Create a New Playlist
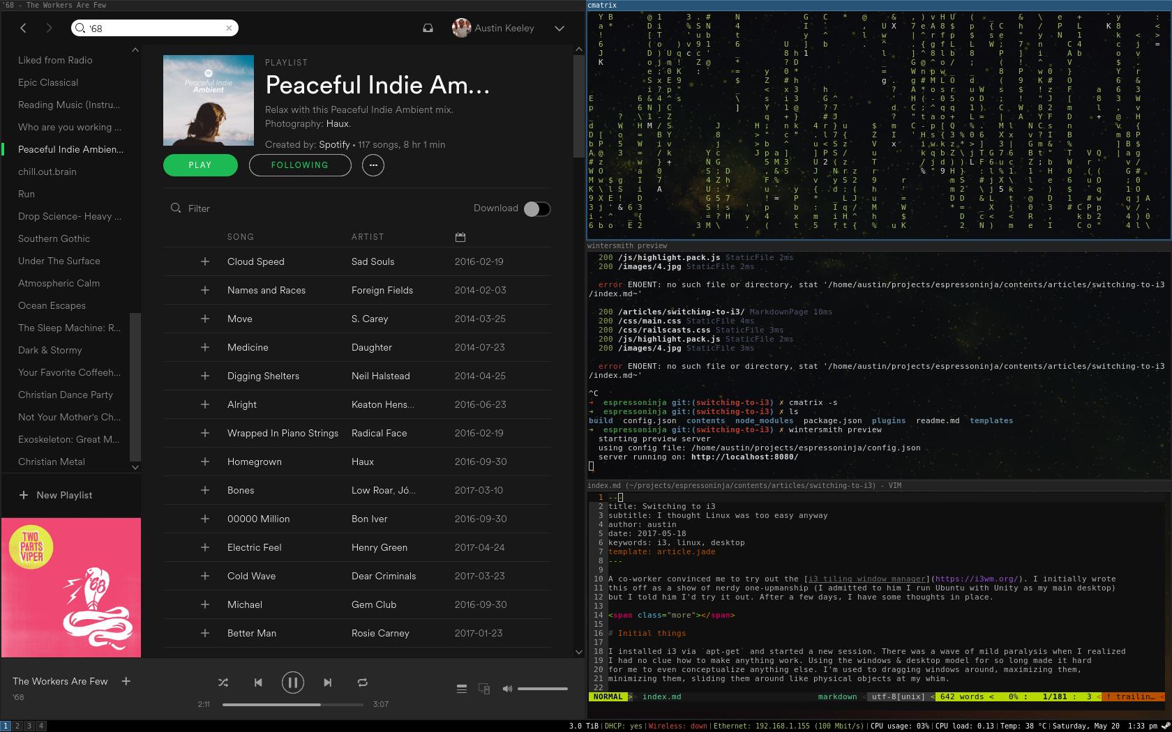 tap(56, 495)
